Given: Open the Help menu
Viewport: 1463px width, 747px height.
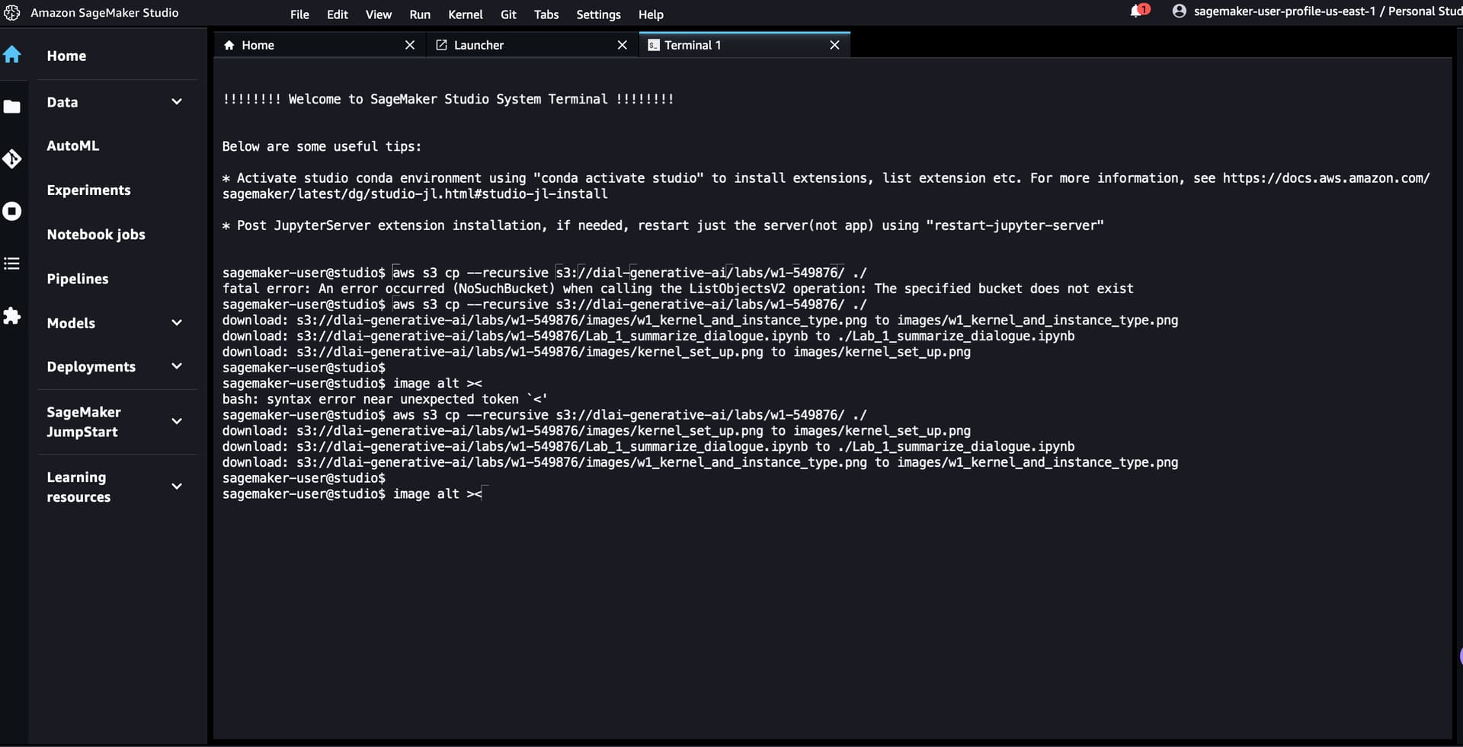Looking at the screenshot, I should point(651,14).
